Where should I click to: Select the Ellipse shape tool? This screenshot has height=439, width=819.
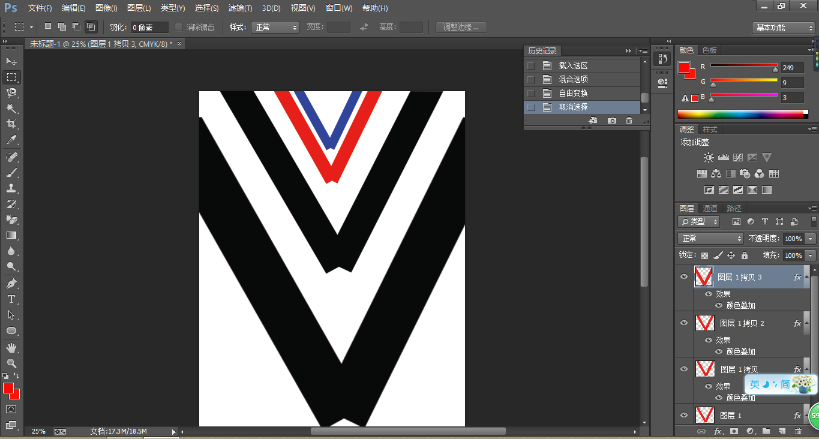[11, 330]
